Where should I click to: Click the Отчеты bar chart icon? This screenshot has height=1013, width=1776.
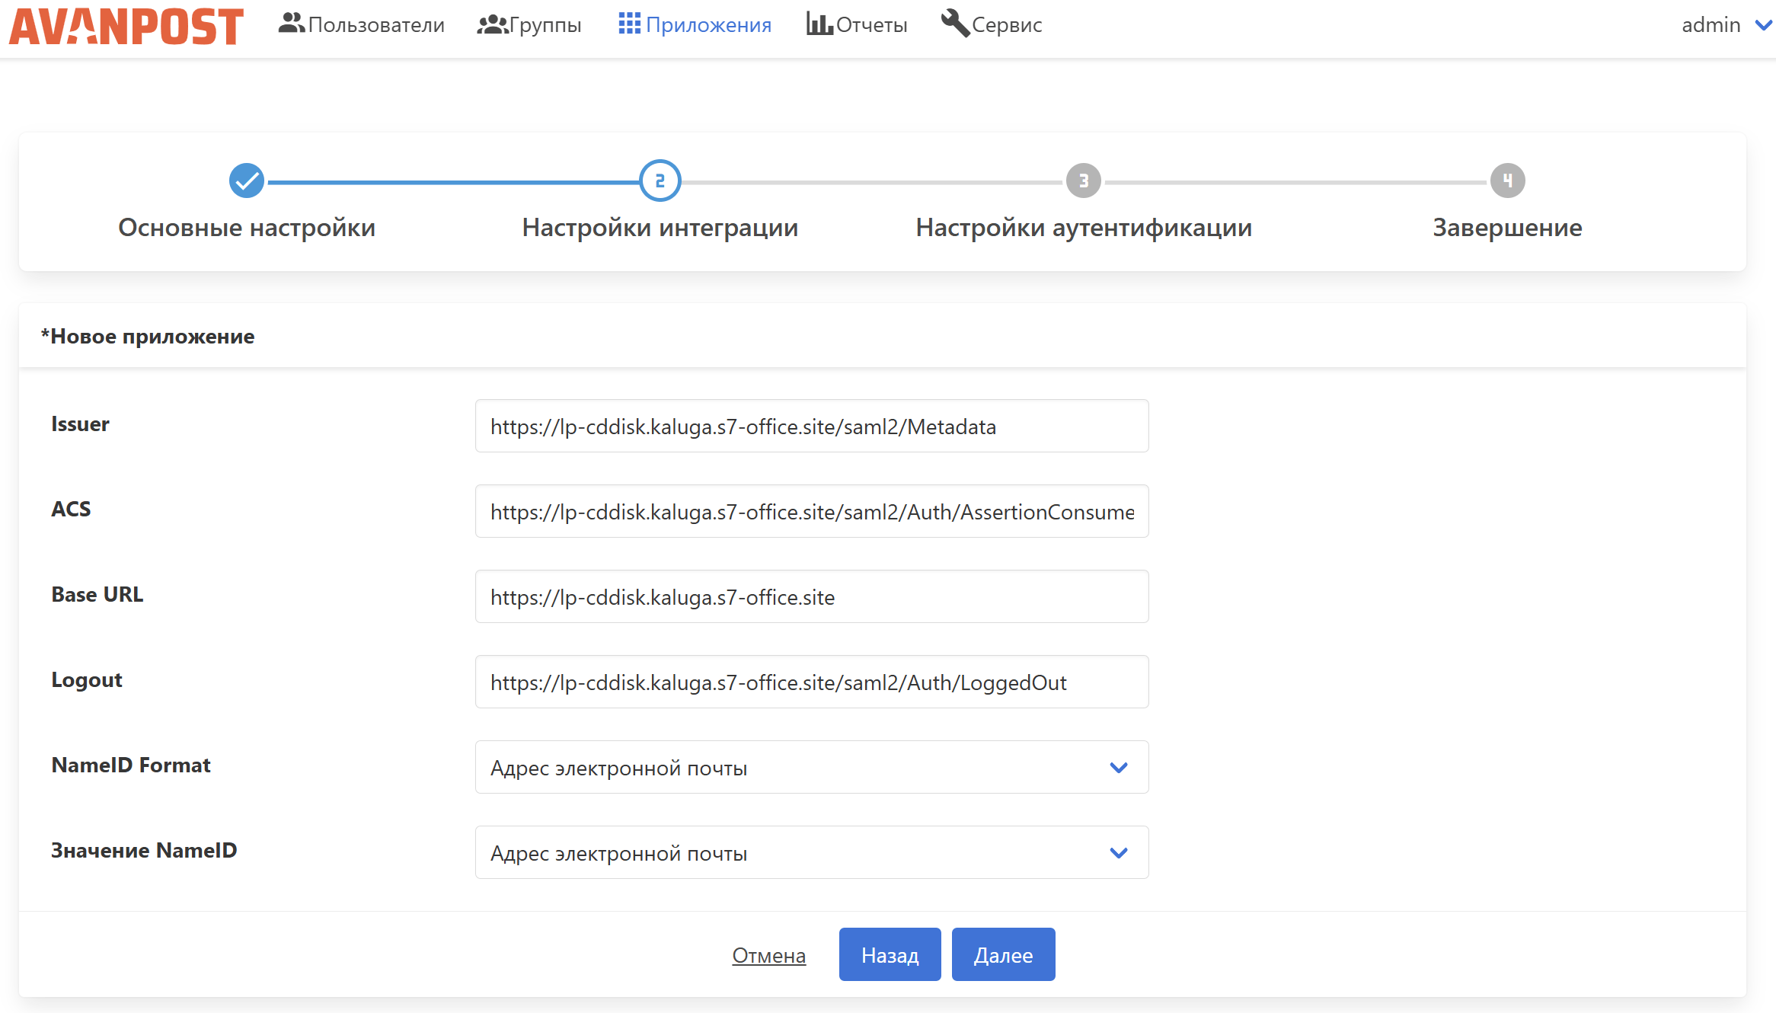819,24
